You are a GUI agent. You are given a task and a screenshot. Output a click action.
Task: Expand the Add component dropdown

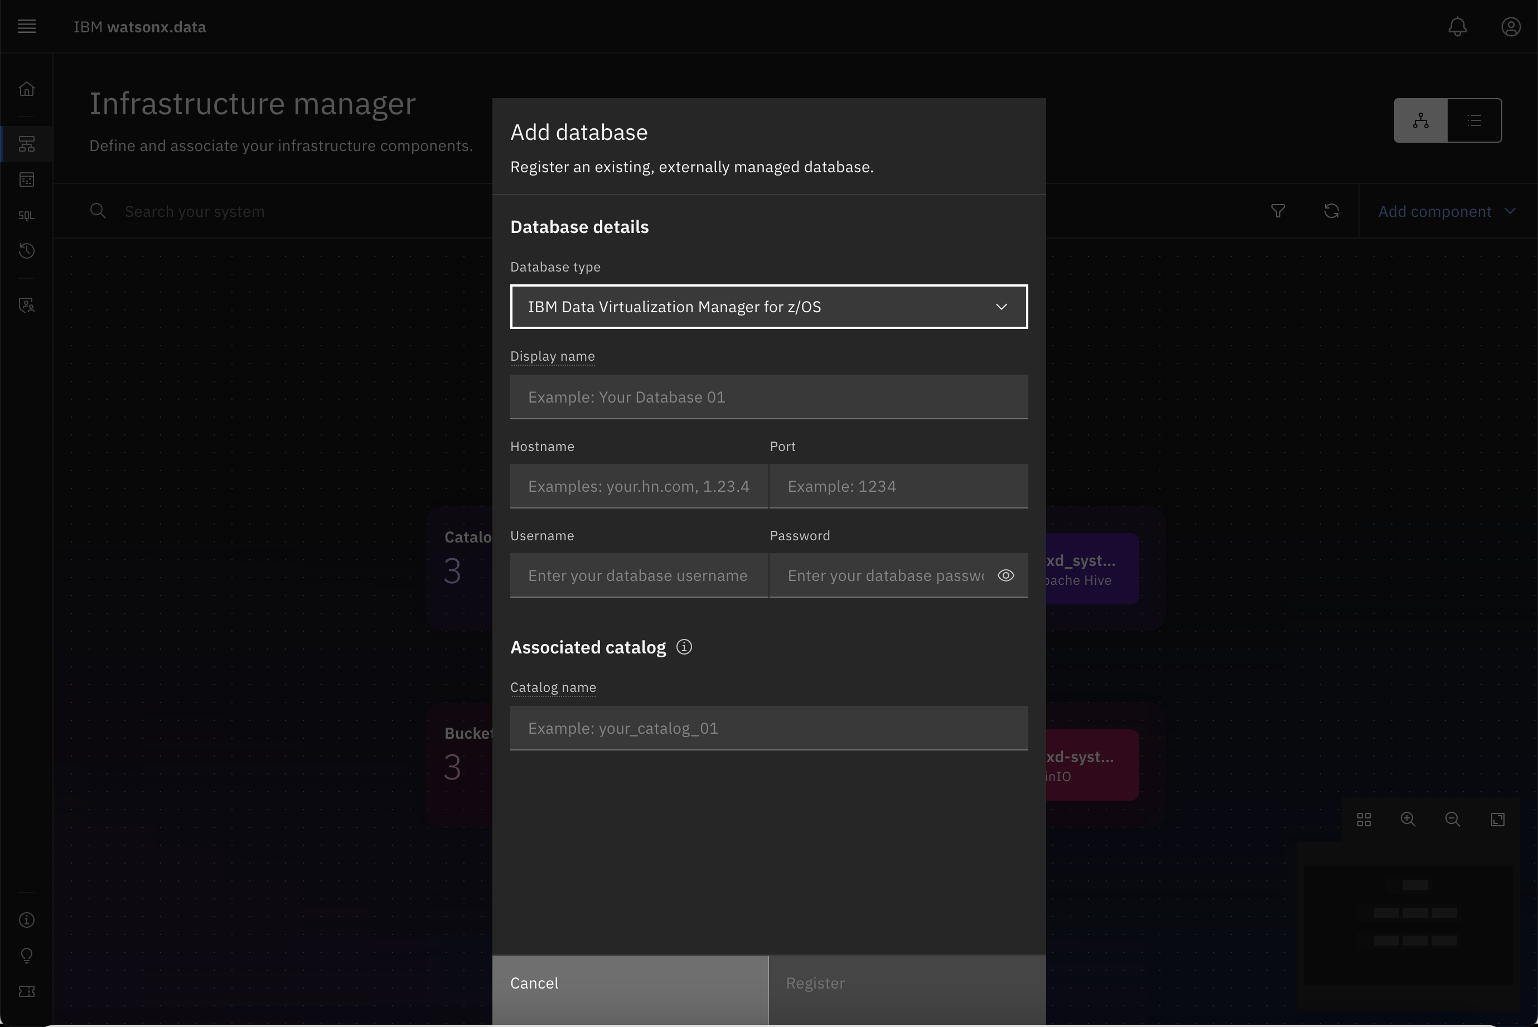(1447, 211)
